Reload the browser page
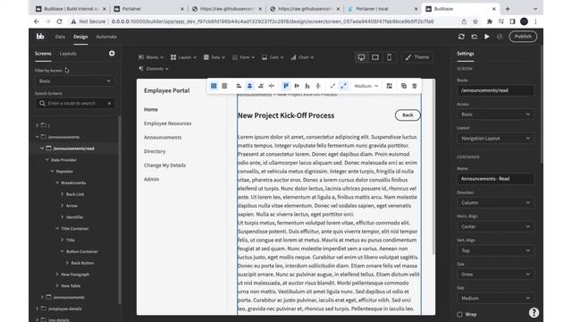This screenshot has width=572, height=322. pyautogui.click(x=59, y=21)
